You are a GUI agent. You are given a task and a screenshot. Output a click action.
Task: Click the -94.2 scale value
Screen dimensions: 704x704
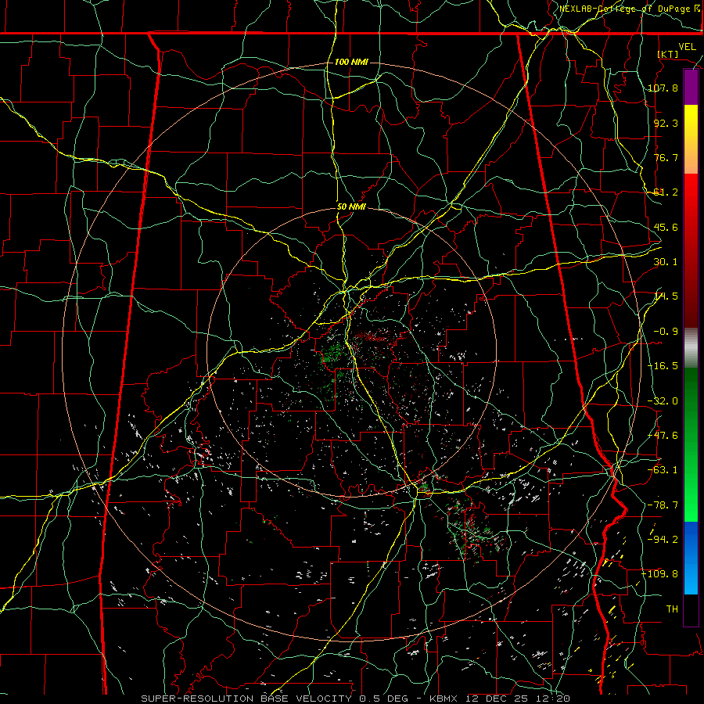tap(663, 539)
